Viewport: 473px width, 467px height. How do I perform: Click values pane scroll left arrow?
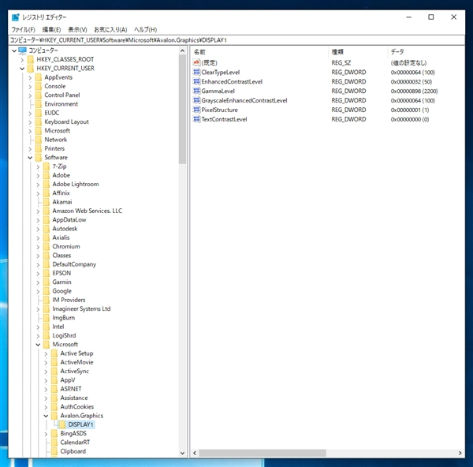195,453
